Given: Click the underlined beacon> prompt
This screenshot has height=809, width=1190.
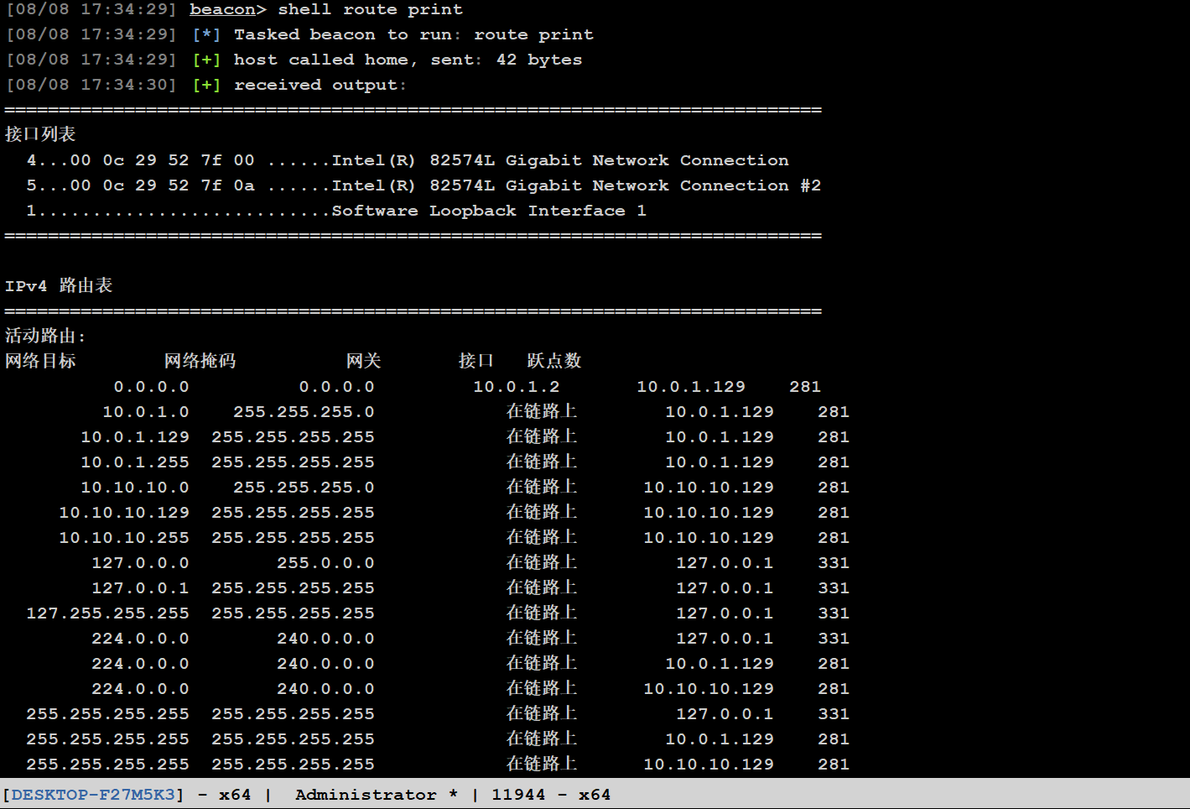Looking at the screenshot, I should tap(227, 9).
